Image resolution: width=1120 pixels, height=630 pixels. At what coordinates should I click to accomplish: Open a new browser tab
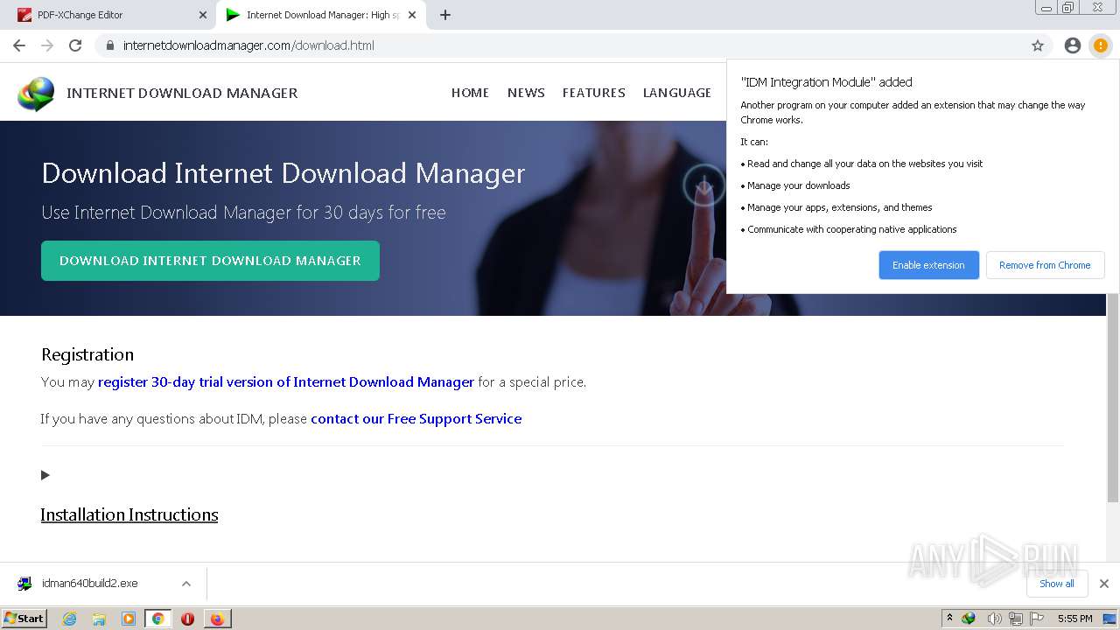pyautogui.click(x=445, y=15)
